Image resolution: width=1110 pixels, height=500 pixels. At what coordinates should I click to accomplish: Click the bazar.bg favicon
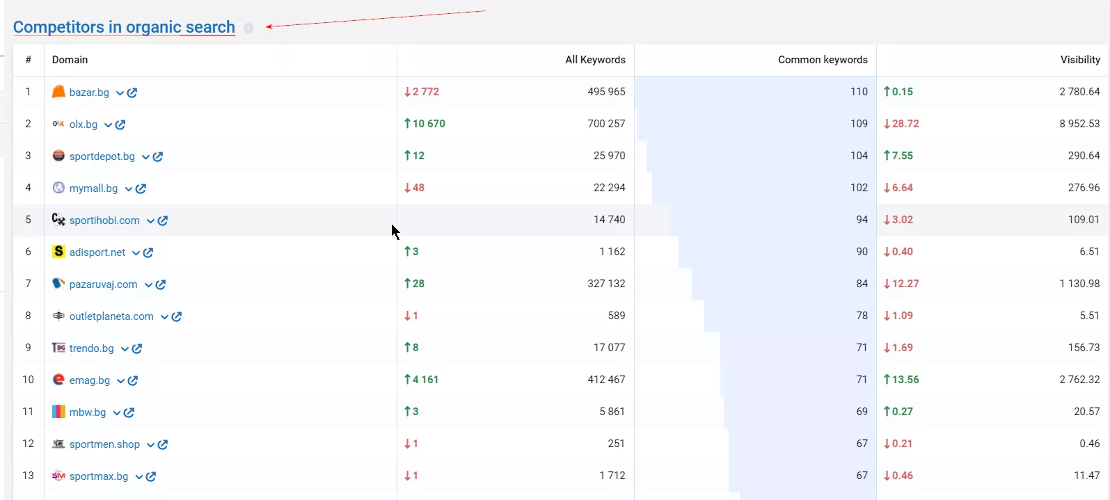point(58,91)
